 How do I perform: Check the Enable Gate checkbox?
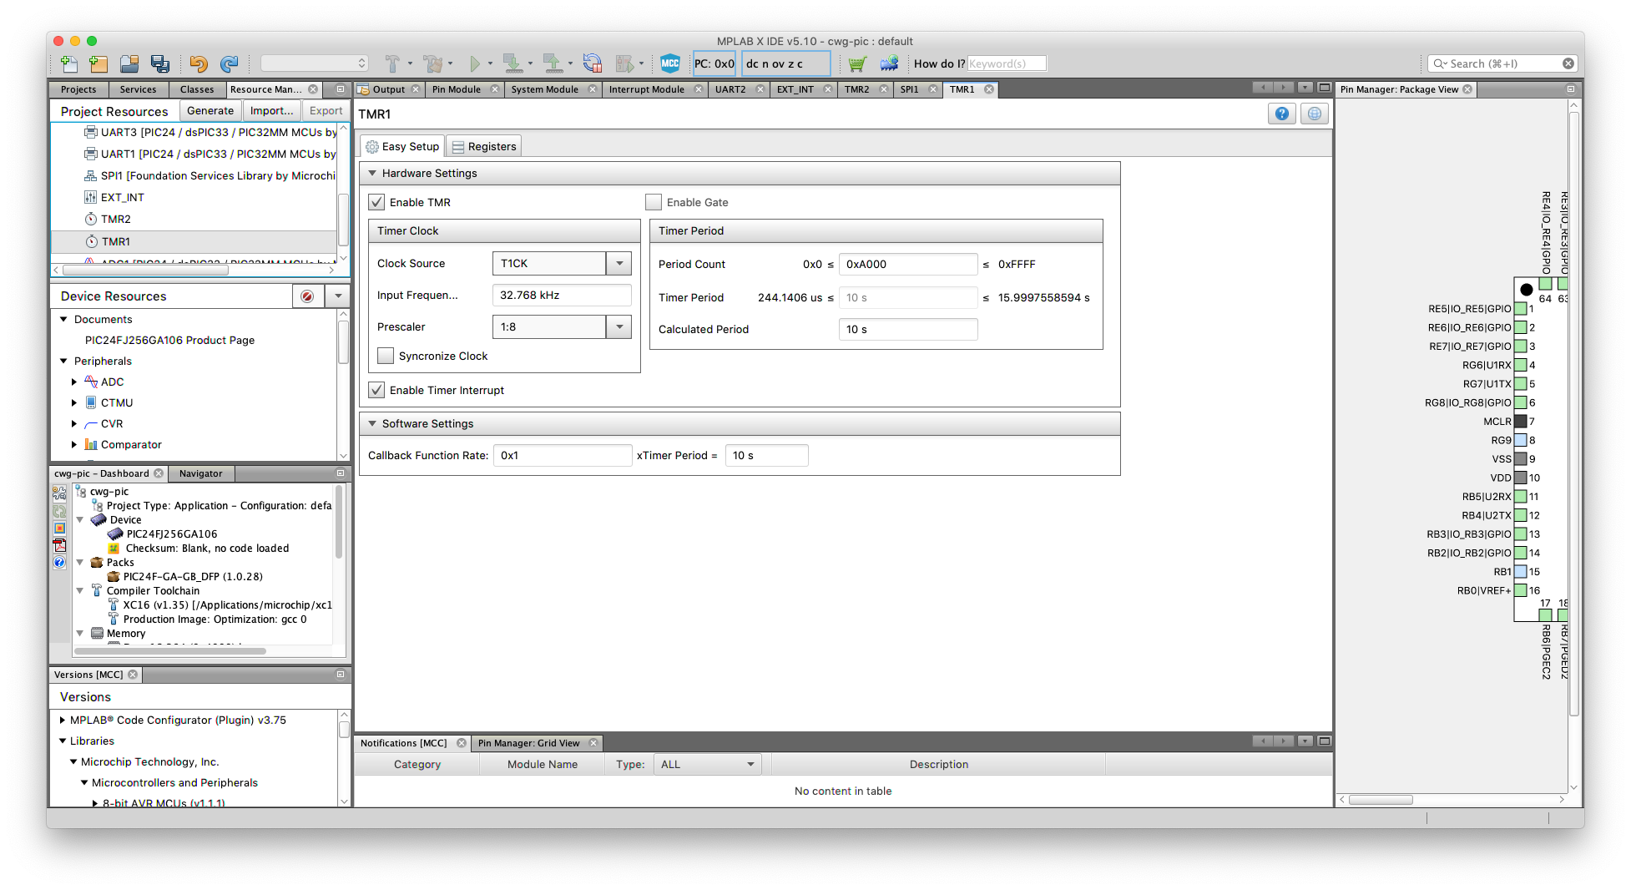(654, 202)
